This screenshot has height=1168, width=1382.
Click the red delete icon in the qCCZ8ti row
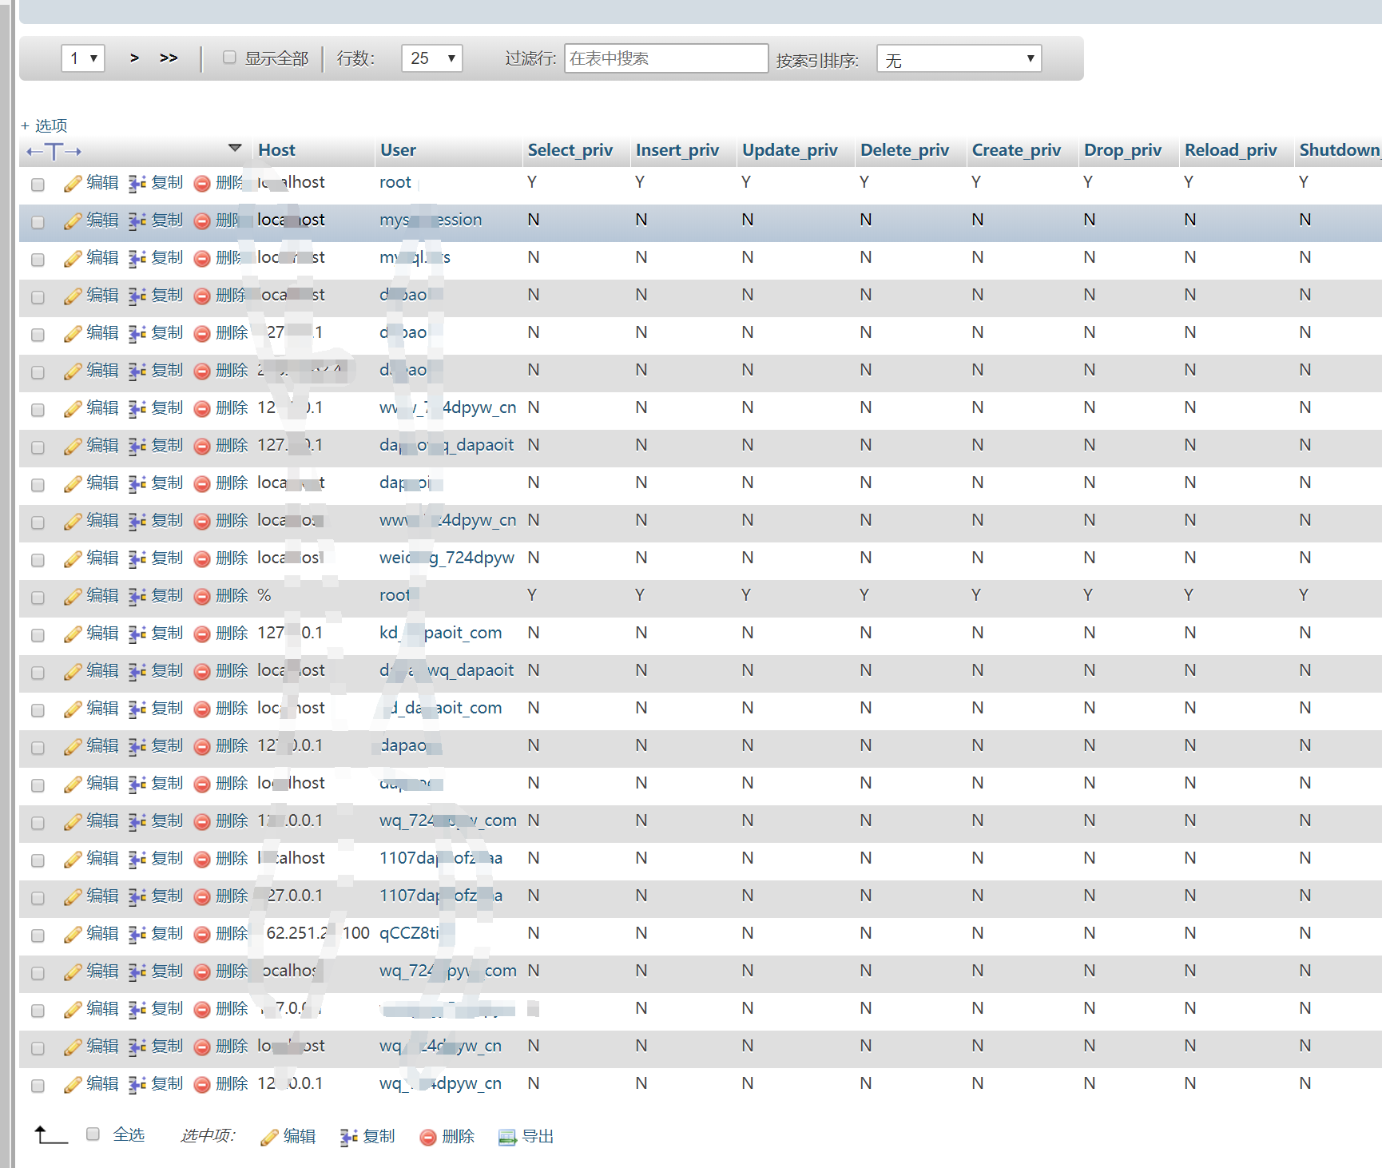click(202, 935)
